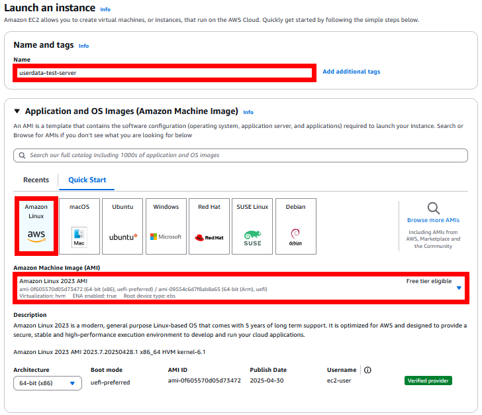Open Info link next to Launch an instance
This screenshot has width=482, height=415.
[105, 9]
